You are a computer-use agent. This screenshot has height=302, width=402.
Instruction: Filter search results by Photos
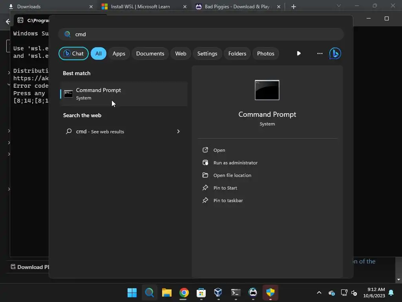(x=266, y=53)
